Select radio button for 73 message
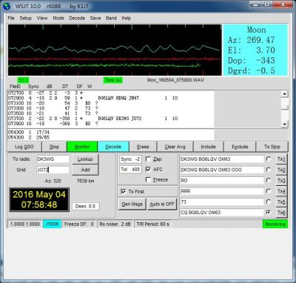The height and width of the screenshot is (283, 296). tap(269, 202)
